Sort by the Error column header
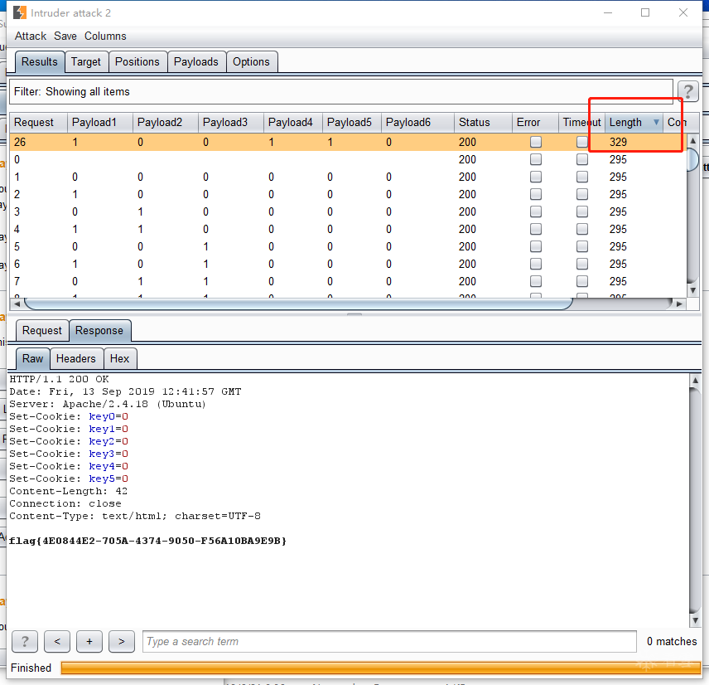Image resolution: width=709 pixels, height=685 pixels. click(x=535, y=122)
